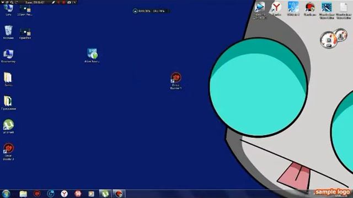Click magnifier icon in recording bar
The width and height of the screenshot is (353, 198).
pos(12,2)
